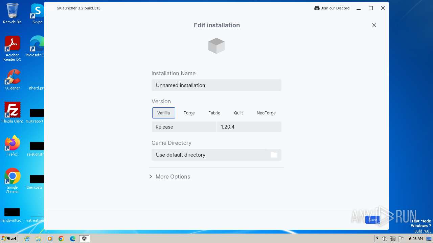Viewport: 433px width, 243px height.
Task: Open CCleaner desktop shortcut
Action: [x=12, y=80]
